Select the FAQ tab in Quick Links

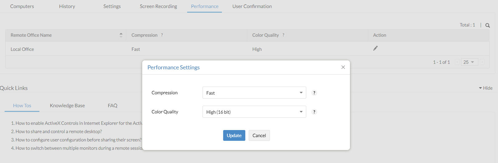click(x=112, y=106)
